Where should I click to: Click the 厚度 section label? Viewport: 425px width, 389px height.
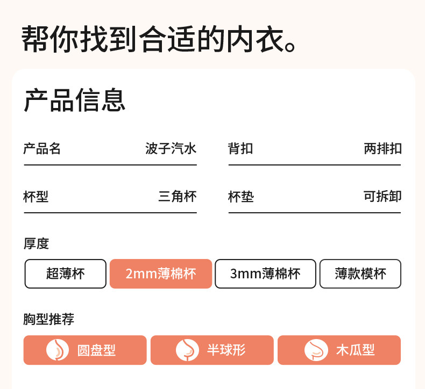(x=36, y=243)
